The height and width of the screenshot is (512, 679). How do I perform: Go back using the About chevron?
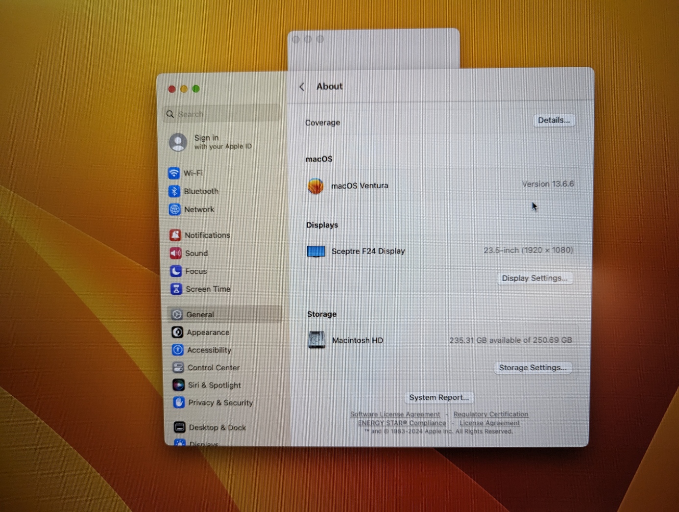(302, 87)
